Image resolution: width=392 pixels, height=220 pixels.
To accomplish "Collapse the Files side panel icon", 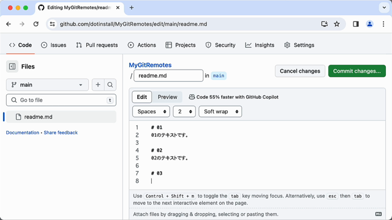I will tap(12, 67).
